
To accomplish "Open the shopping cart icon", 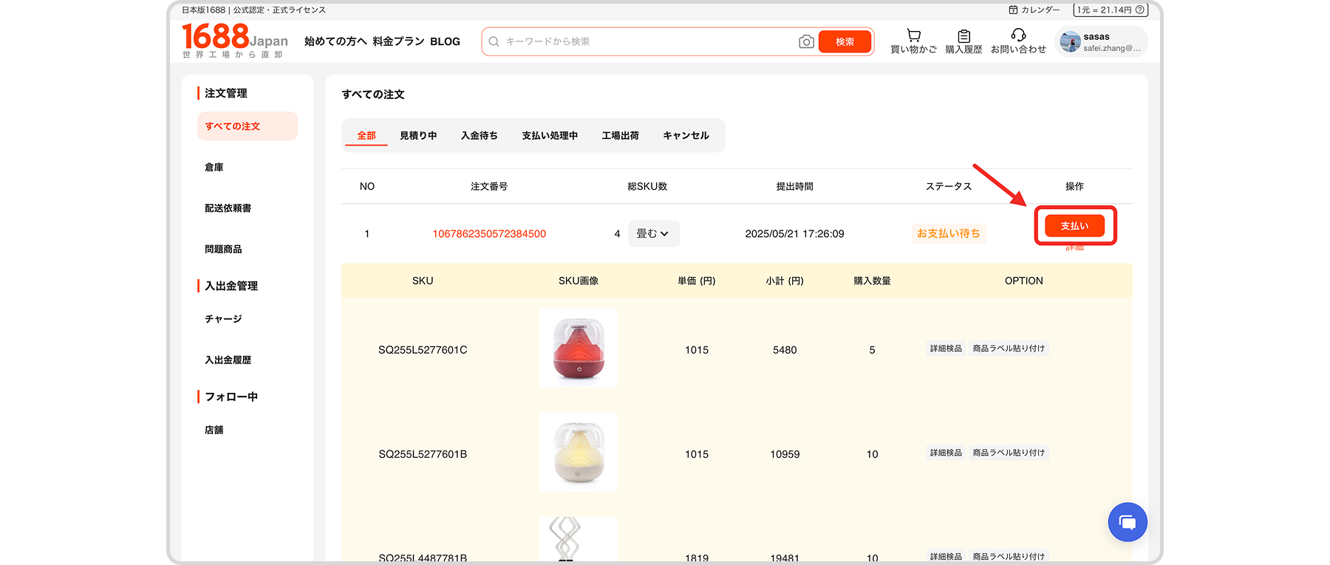I will tap(913, 35).
